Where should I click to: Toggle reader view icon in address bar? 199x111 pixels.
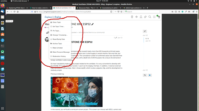point(111,12)
